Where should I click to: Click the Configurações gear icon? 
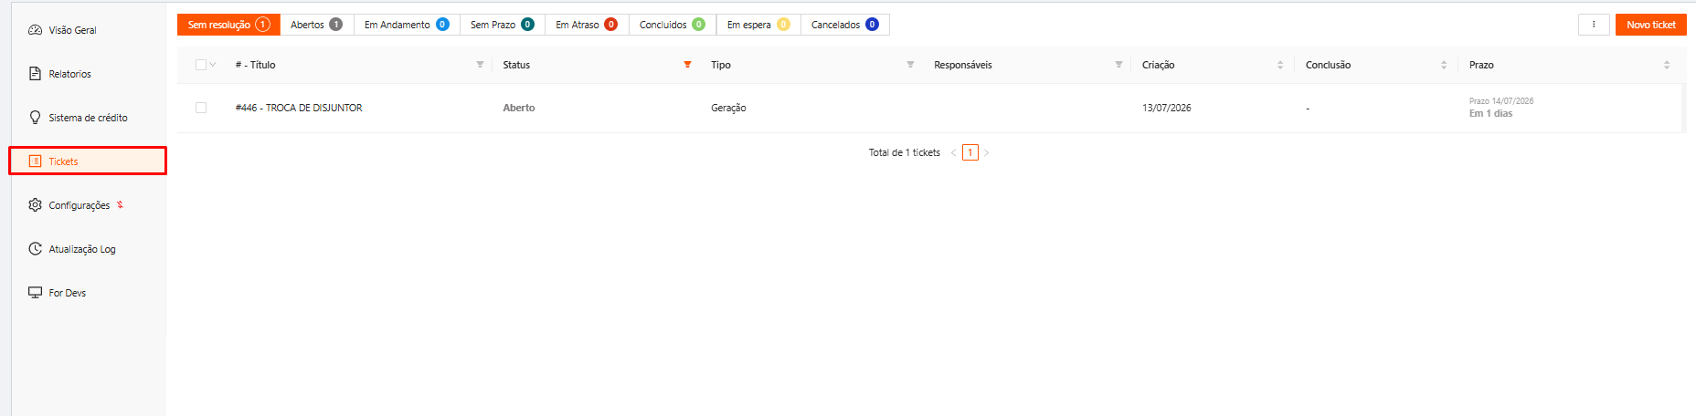(x=35, y=205)
